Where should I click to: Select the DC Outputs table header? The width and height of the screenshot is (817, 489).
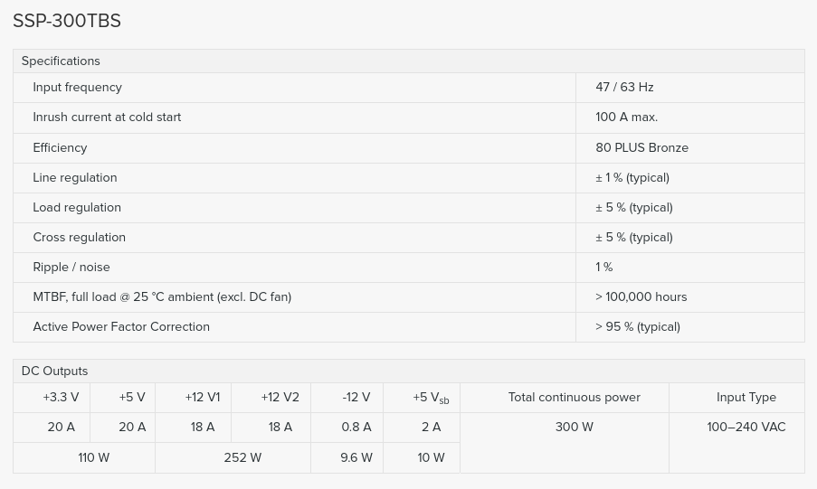click(x=409, y=371)
